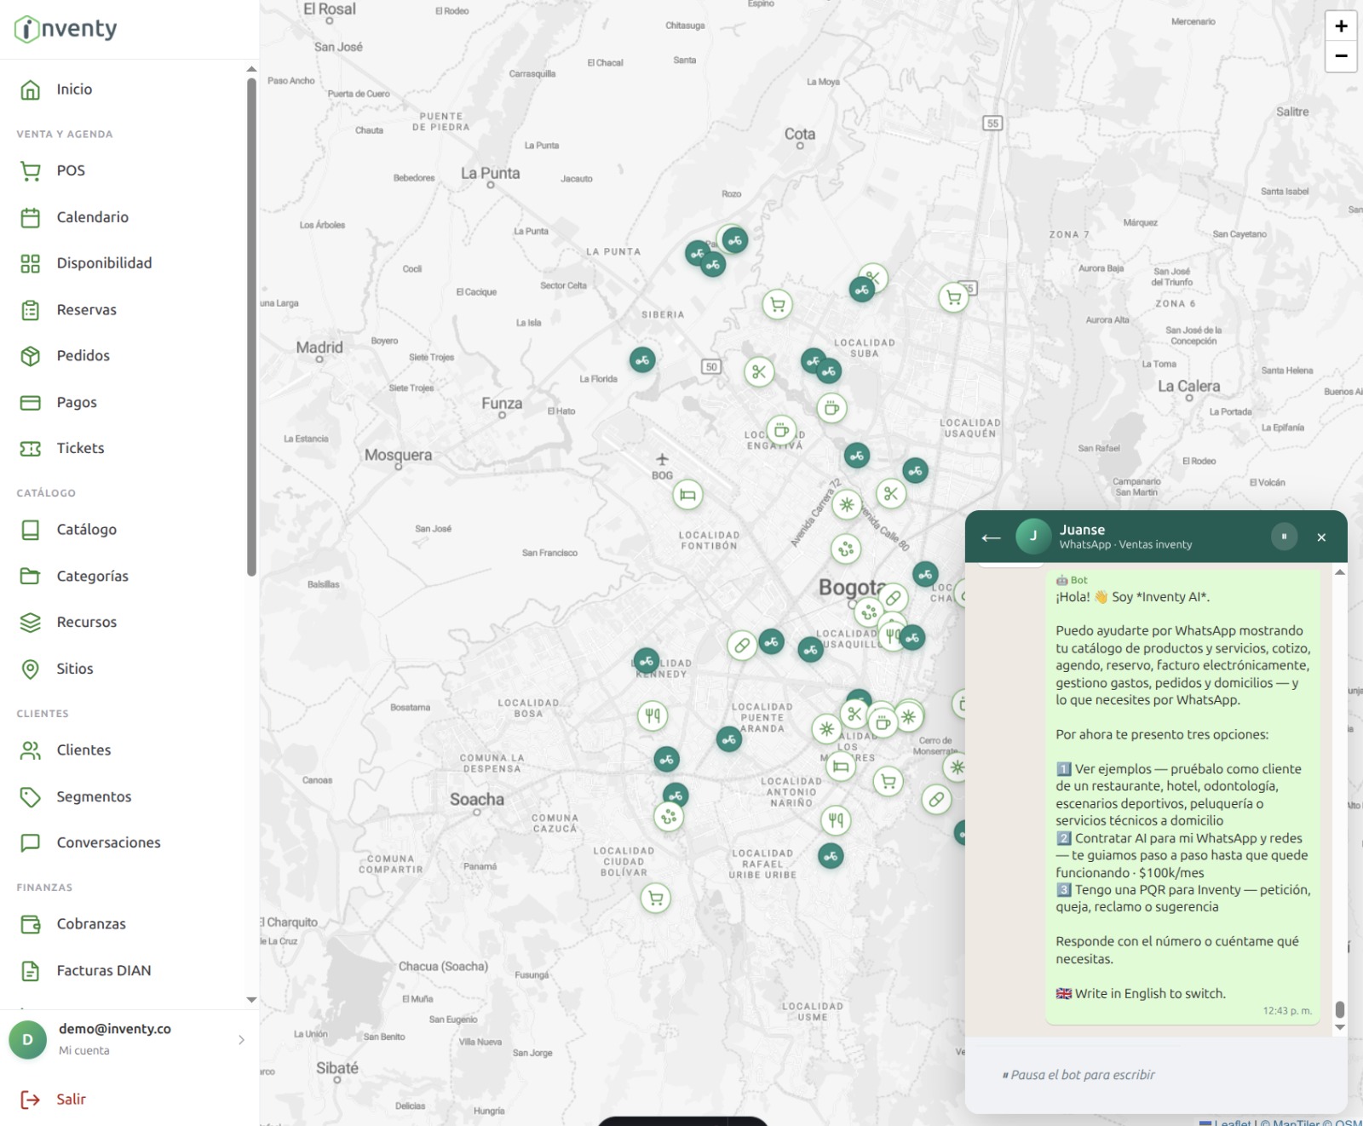The height and width of the screenshot is (1126, 1363).
Task: Open the Conversaciones chat bubble icon
Action: [x=31, y=842]
